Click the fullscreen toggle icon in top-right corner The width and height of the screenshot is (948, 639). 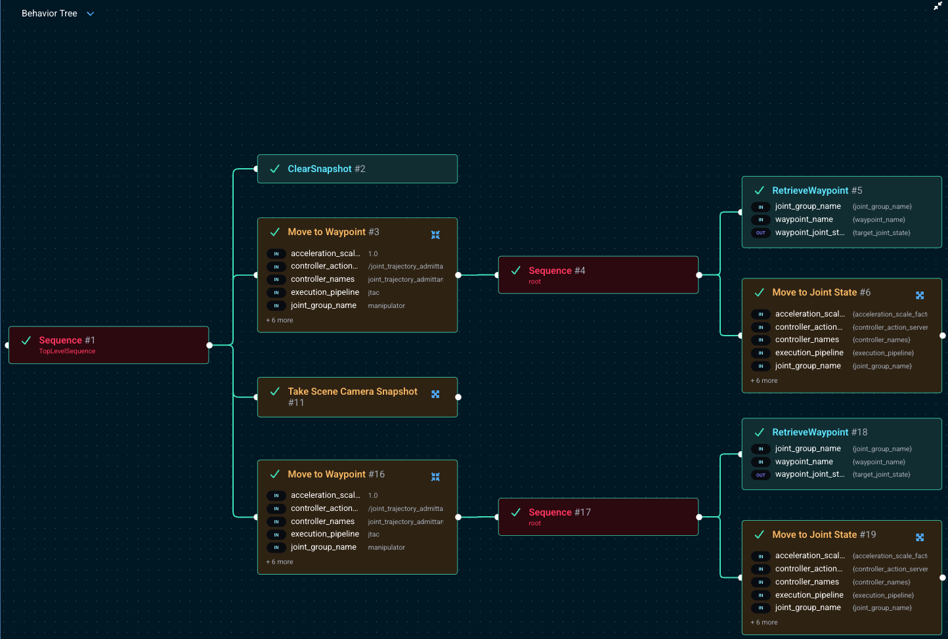[x=937, y=6]
